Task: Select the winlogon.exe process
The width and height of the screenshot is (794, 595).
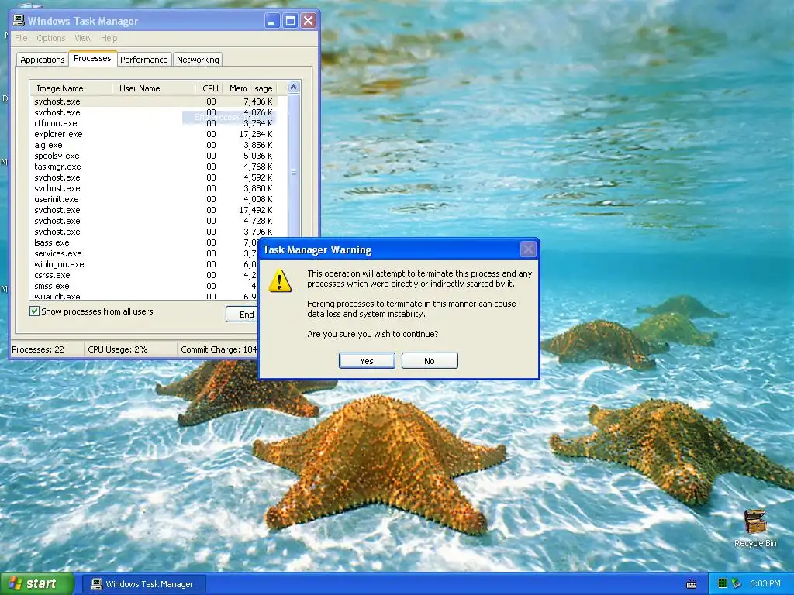Action: (144, 264)
